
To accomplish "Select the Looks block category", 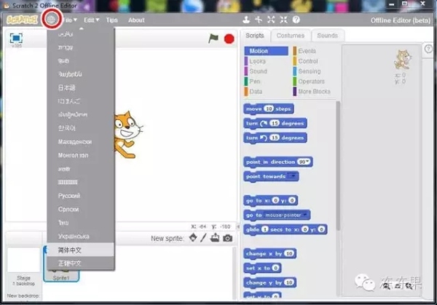I will (258, 61).
